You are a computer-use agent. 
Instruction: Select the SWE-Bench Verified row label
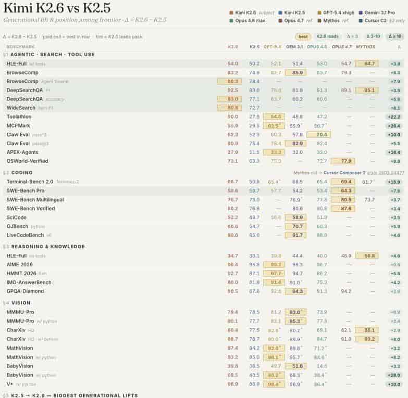(31, 209)
